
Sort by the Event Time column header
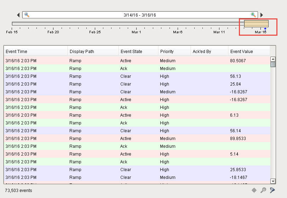point(35,51)
